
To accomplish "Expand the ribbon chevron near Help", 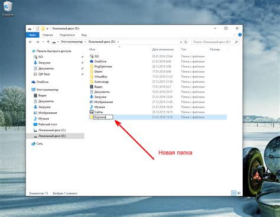I will 235,35.
